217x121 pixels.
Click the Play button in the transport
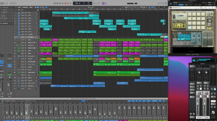pyautogui.click(x=63, y=3)
